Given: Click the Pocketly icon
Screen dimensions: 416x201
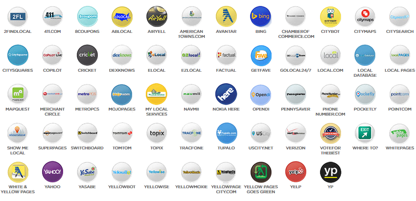Looking at the screenshot, I should click(x=365, y=95).
